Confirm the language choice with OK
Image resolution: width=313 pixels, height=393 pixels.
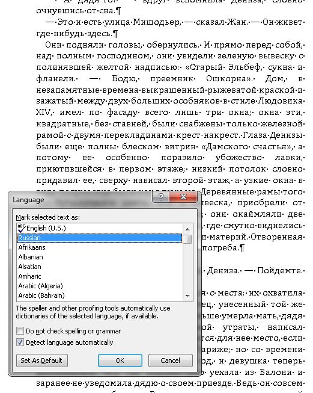coord(120,361)
